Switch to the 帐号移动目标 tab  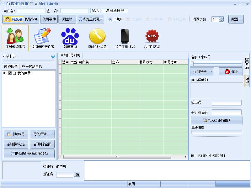pyautogui.click(x=32, y=66)
